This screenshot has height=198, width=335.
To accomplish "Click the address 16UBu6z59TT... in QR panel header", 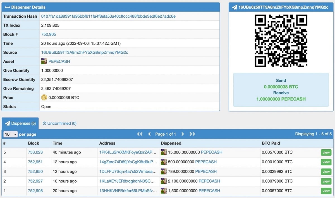I will (283, 7).
